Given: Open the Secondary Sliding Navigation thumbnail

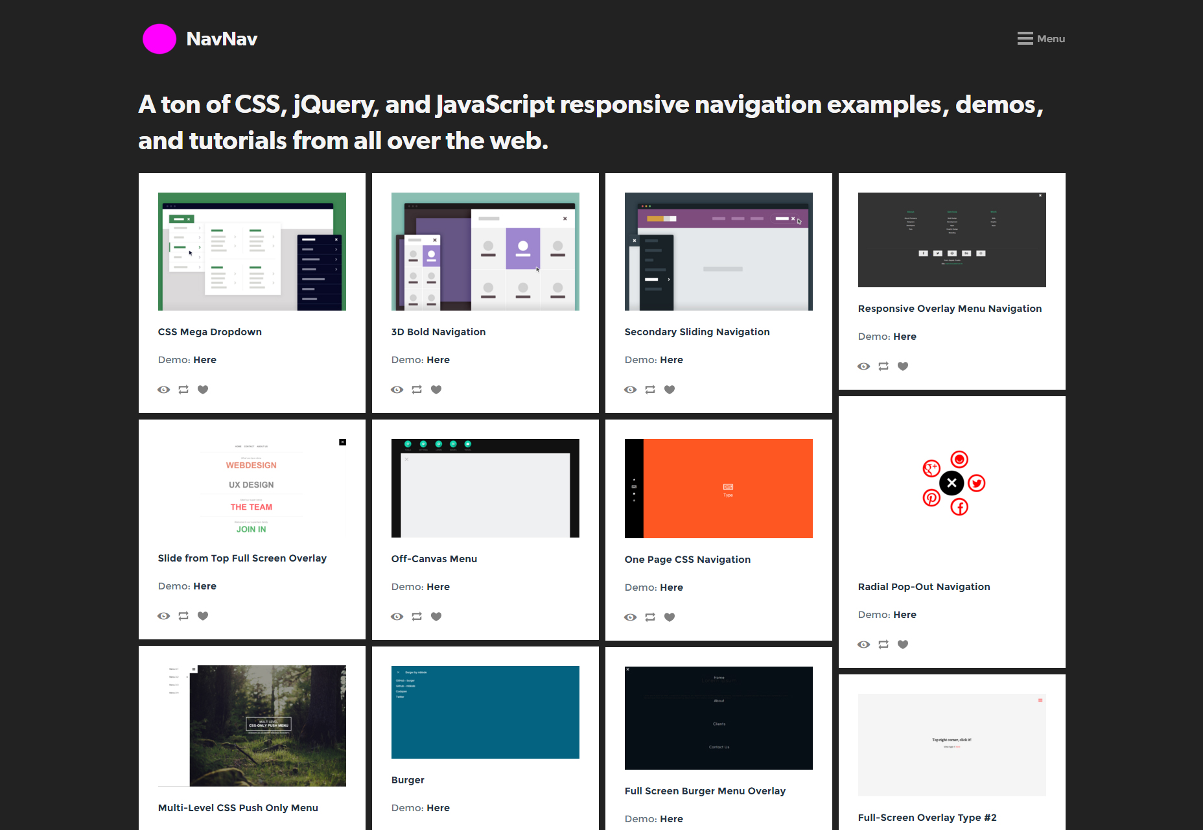Looking at the screenshot, I should coord(719,252).
